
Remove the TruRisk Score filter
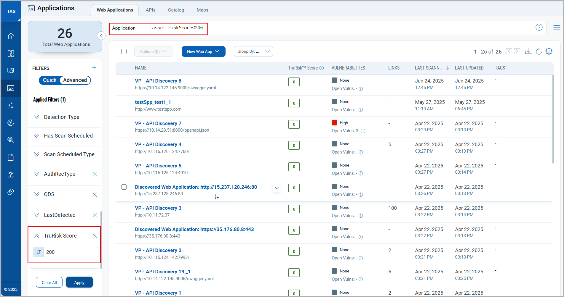(95, 236)
